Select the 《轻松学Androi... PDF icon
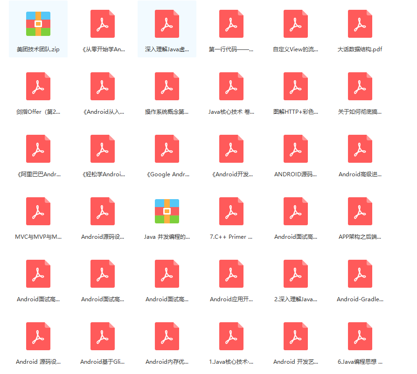Viewport: 417px width, 374px height. click(103, 149)
